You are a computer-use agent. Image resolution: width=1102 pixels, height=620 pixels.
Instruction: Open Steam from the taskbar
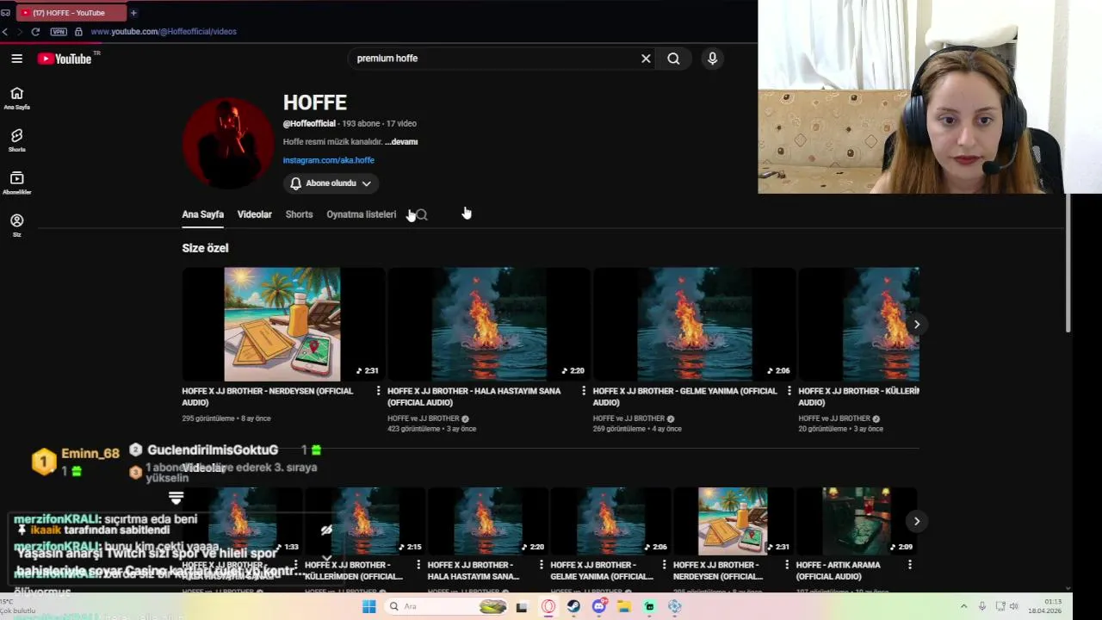(x=573, y=606)
